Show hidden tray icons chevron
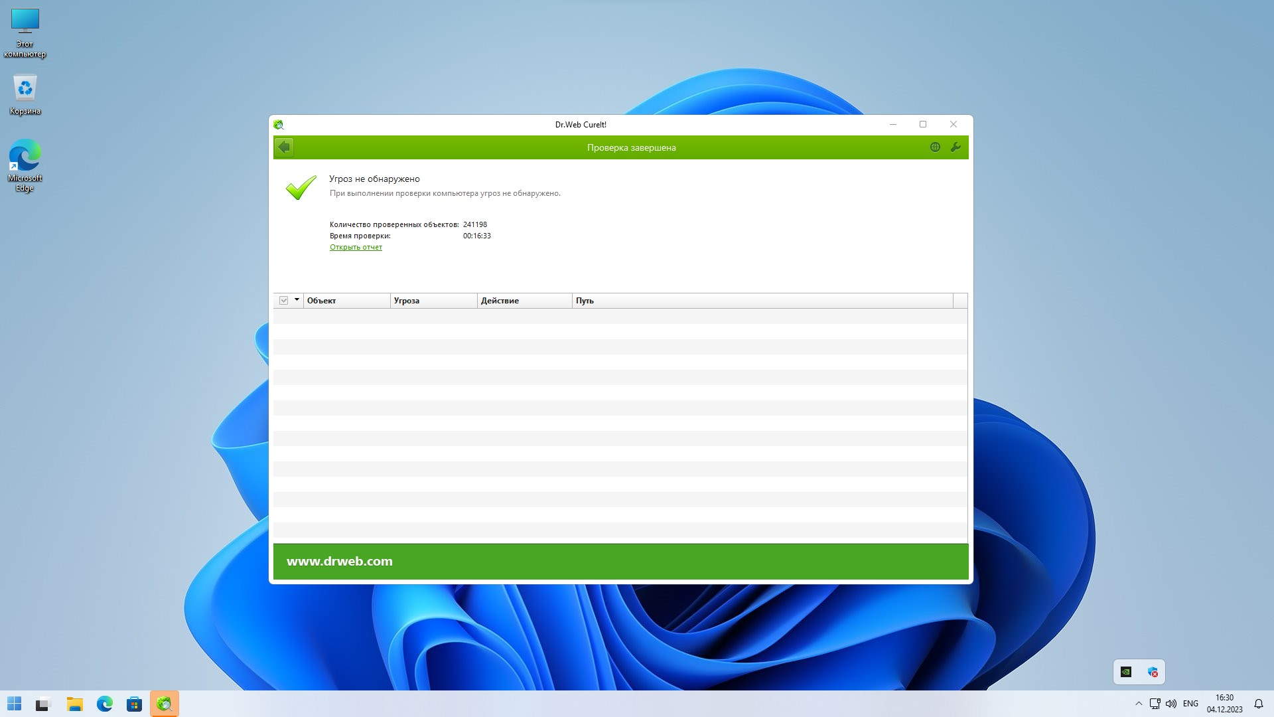 [1139, 704]
